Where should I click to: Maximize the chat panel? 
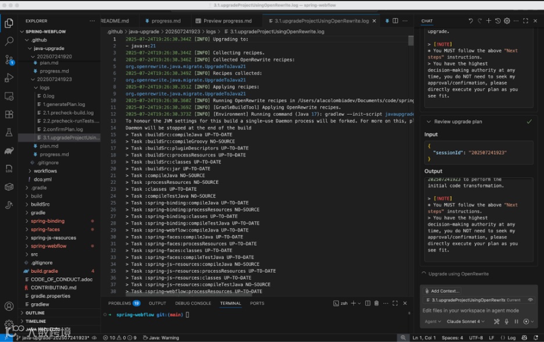(x=525, y=21)
